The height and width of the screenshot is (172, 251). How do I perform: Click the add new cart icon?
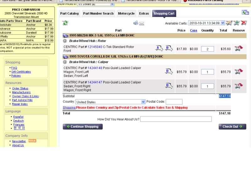(x=237, y=23)
